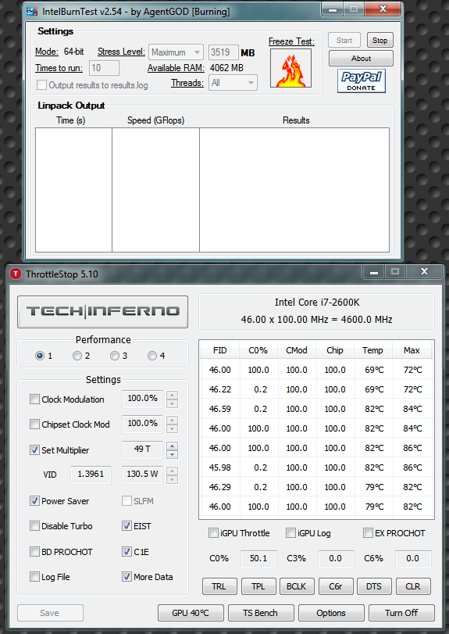Viewport: 449px width, 634px height.
Task: Click the DTS button
Action: [x=374, y=586]
